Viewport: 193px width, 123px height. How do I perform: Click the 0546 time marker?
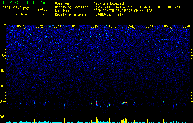click(x=113, y=26)
